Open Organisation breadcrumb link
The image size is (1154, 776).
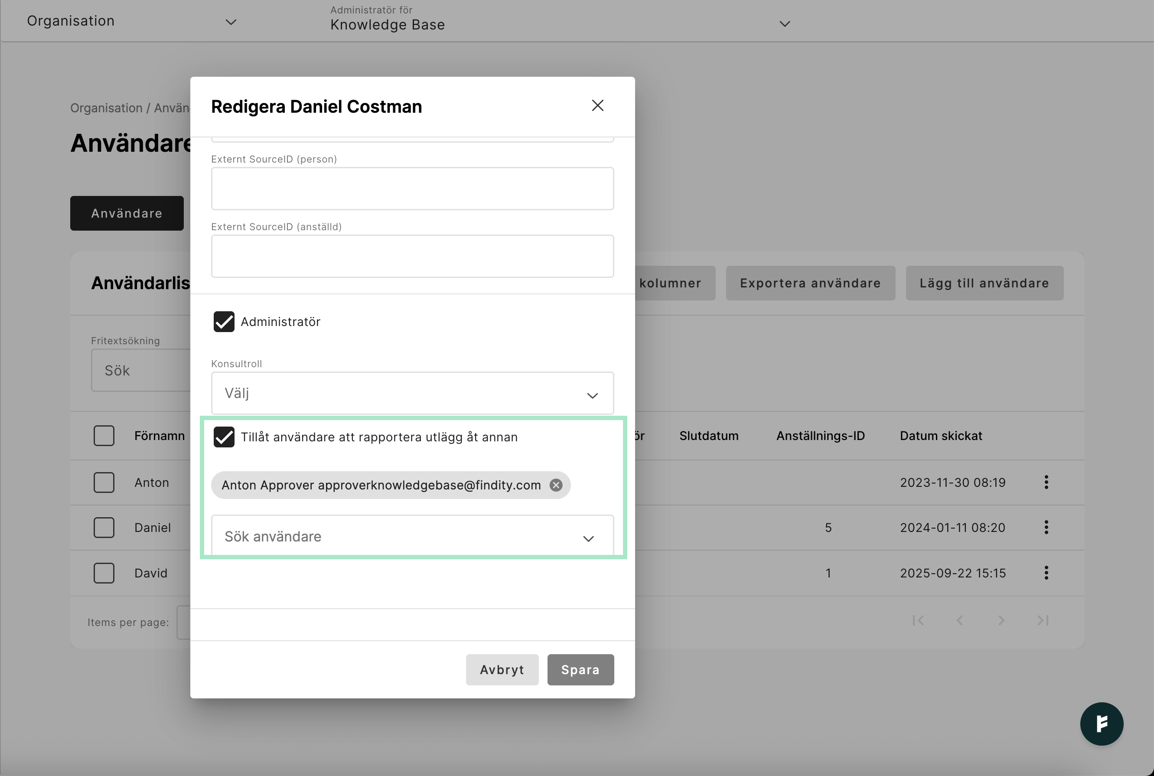pyautogui.click(x=106, y=108)
